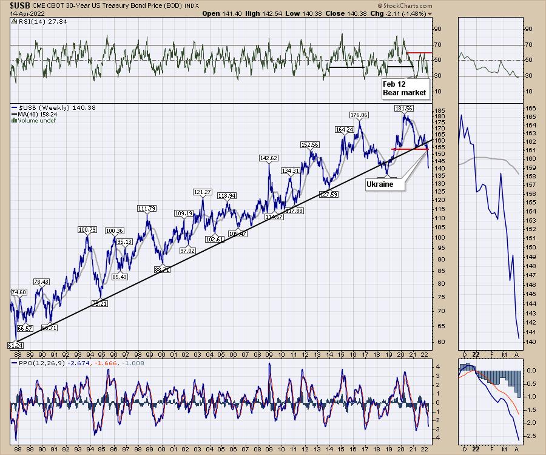The image size is (546, 455).
Task: Click the 75.21 trough price label
Action: coord(99,303)
